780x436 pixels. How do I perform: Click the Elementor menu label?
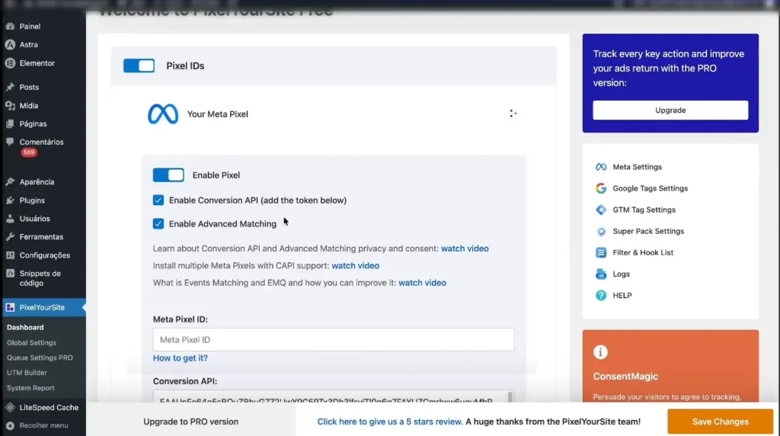coord(37,63)
